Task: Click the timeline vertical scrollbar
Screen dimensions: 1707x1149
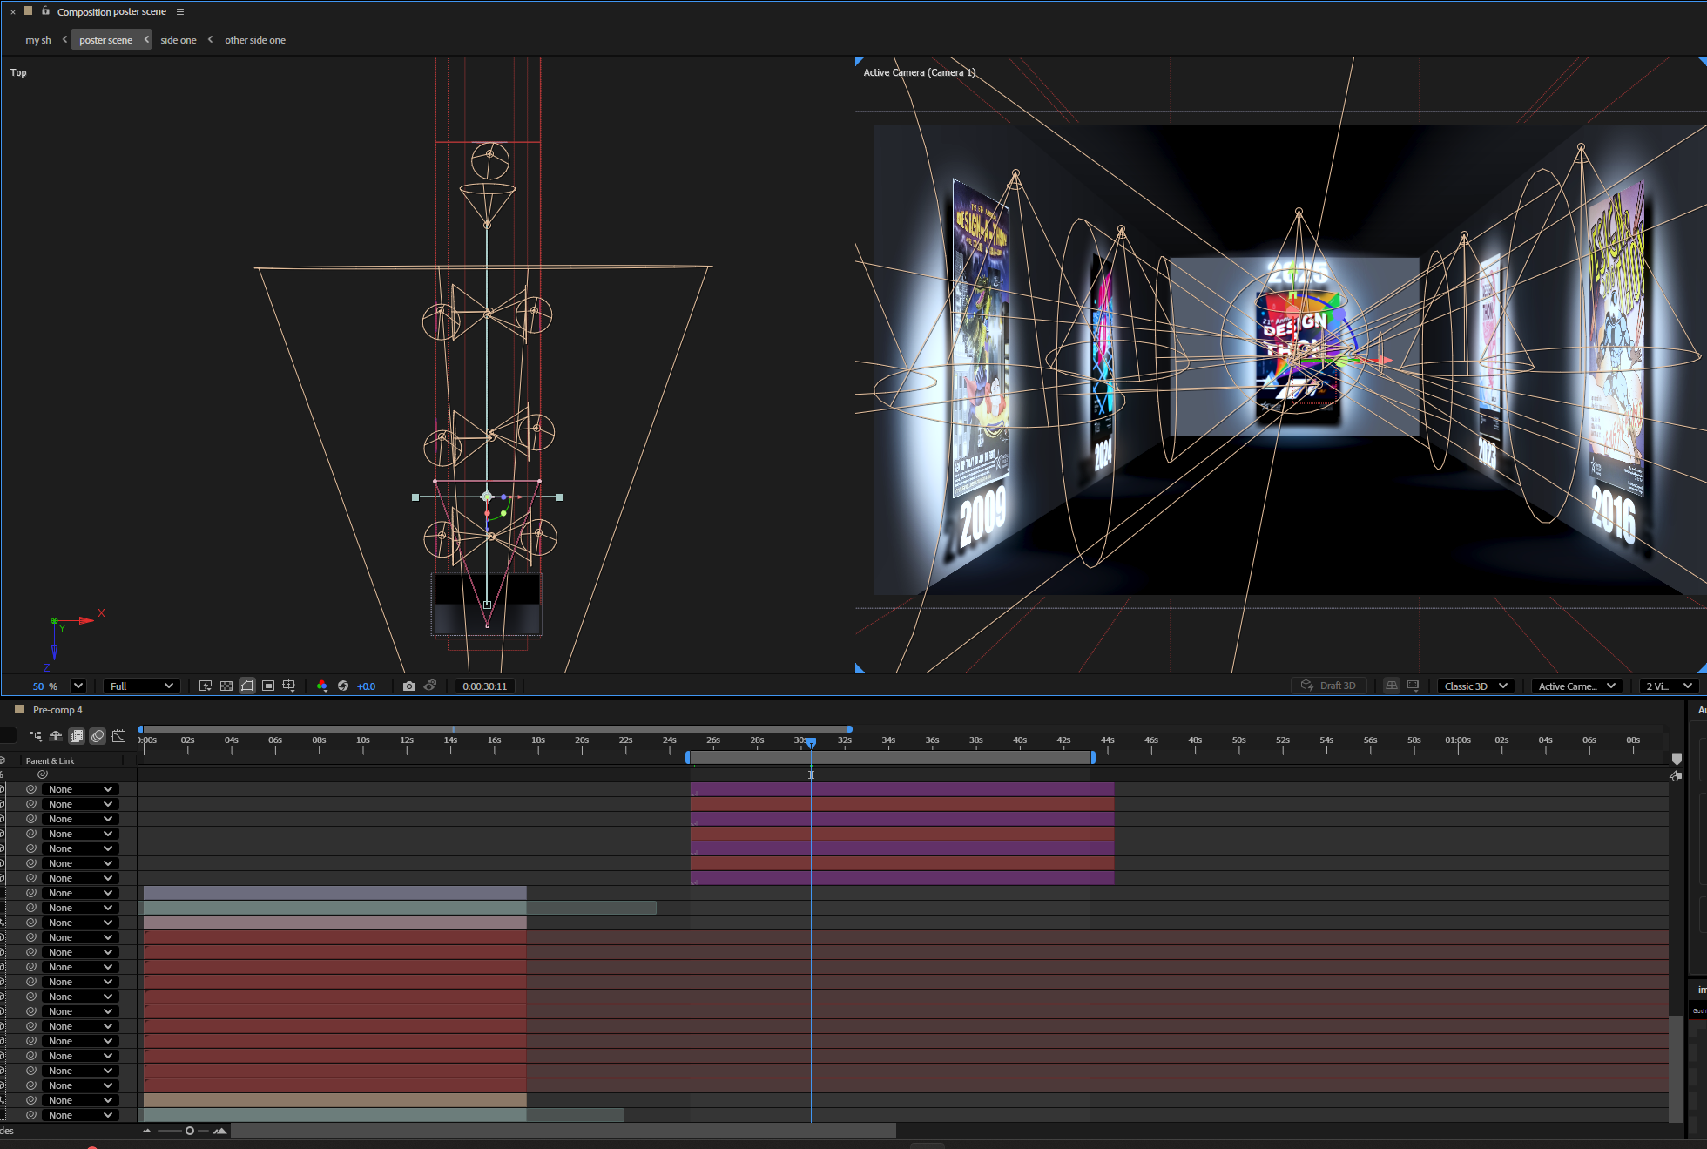Action: (x=1676, y=1069)
